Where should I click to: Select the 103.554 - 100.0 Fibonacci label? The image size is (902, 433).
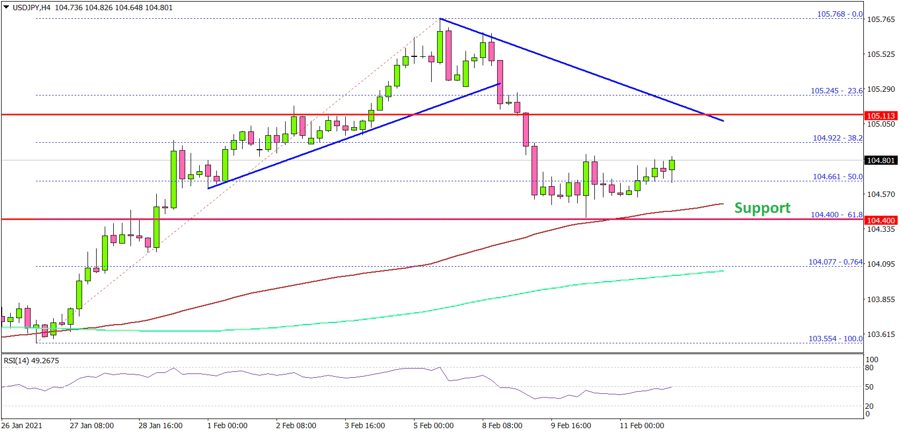tap(835, 339)
